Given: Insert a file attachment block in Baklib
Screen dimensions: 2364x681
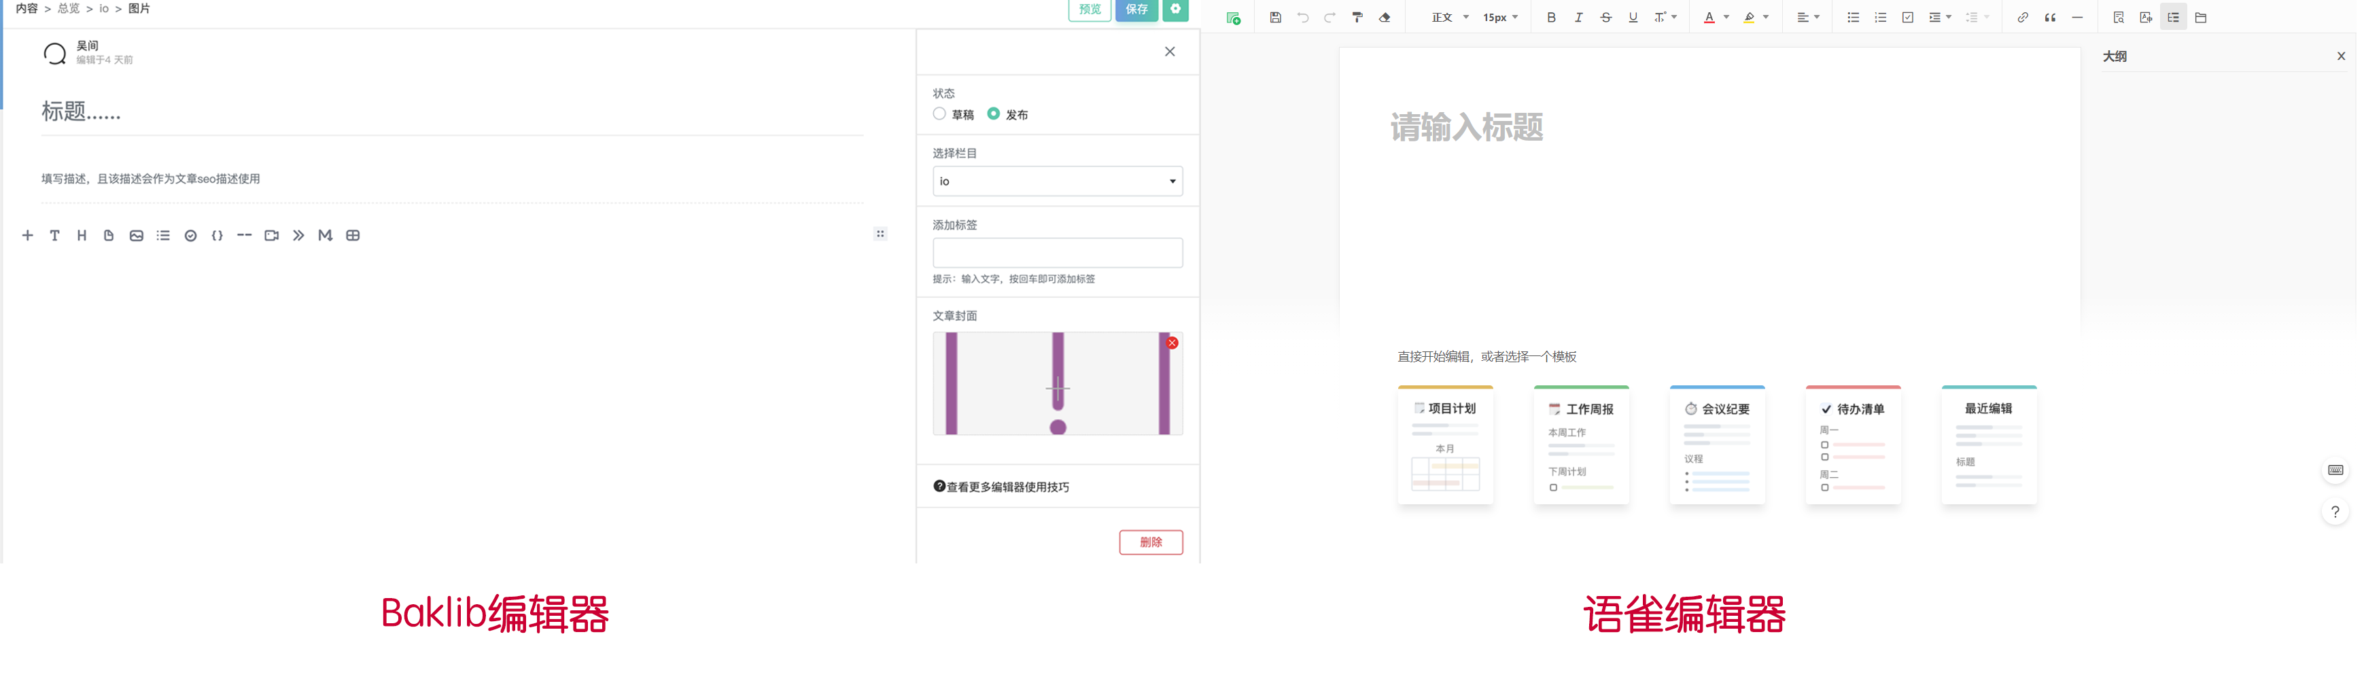Looking at the screenshot, I should click(x=109, y=236).
